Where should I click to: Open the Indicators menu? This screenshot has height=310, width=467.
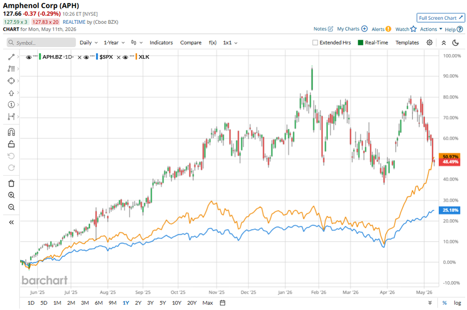pyautogui.click(x=161, y=43)
